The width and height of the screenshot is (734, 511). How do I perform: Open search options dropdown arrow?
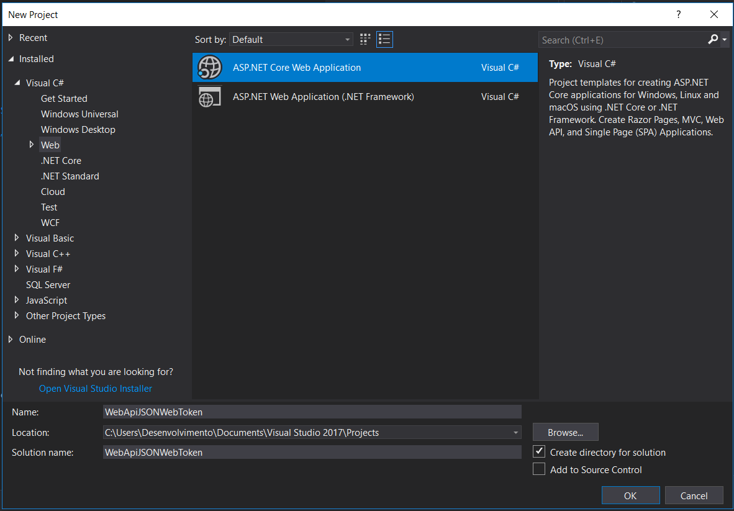(725, 40)
